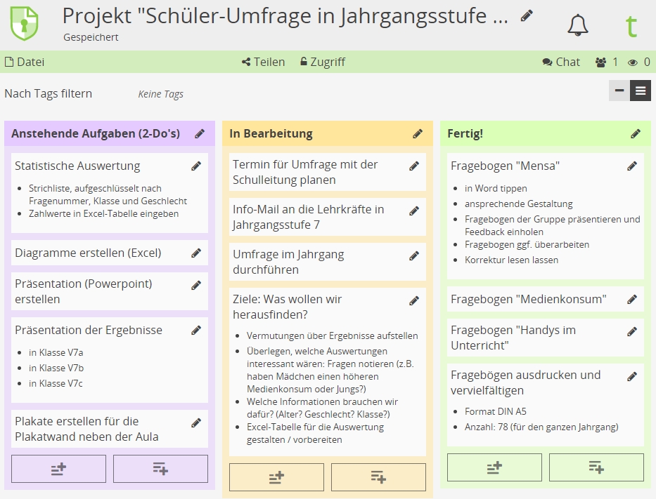Click the notification bell icon

click(578, 25)
